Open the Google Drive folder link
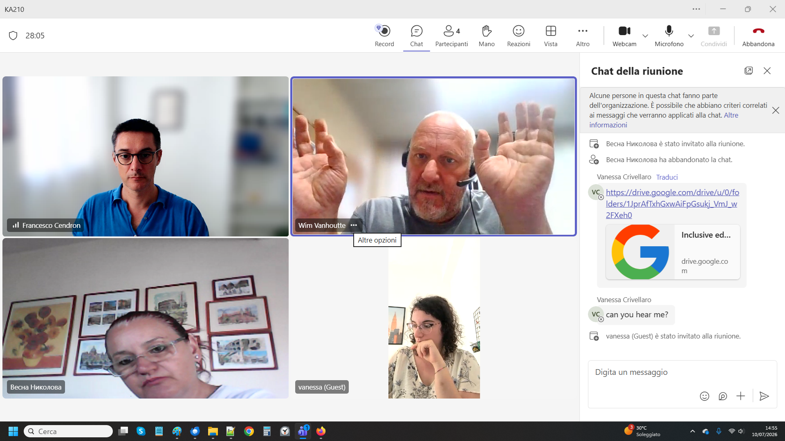Viewport: 785px width, 441px height. pos(673,204)
